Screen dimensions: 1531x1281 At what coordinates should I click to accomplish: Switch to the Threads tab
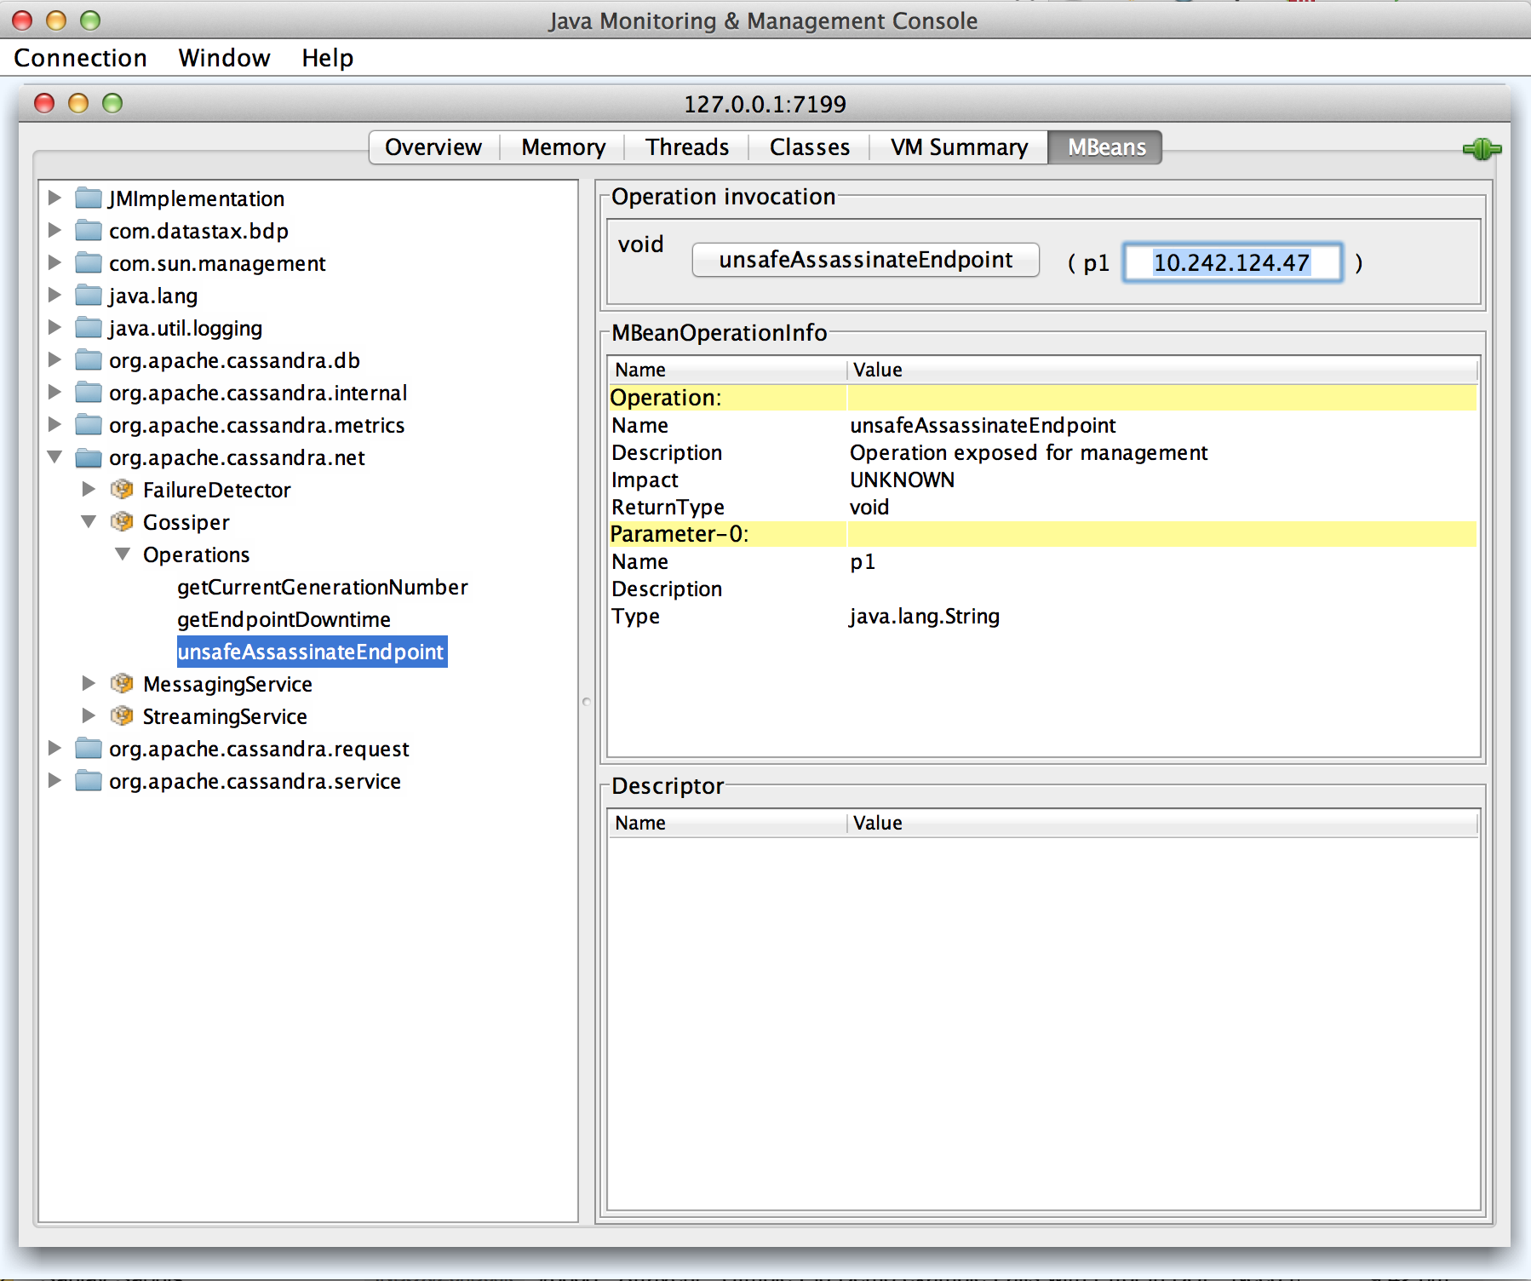pos(685,146)
